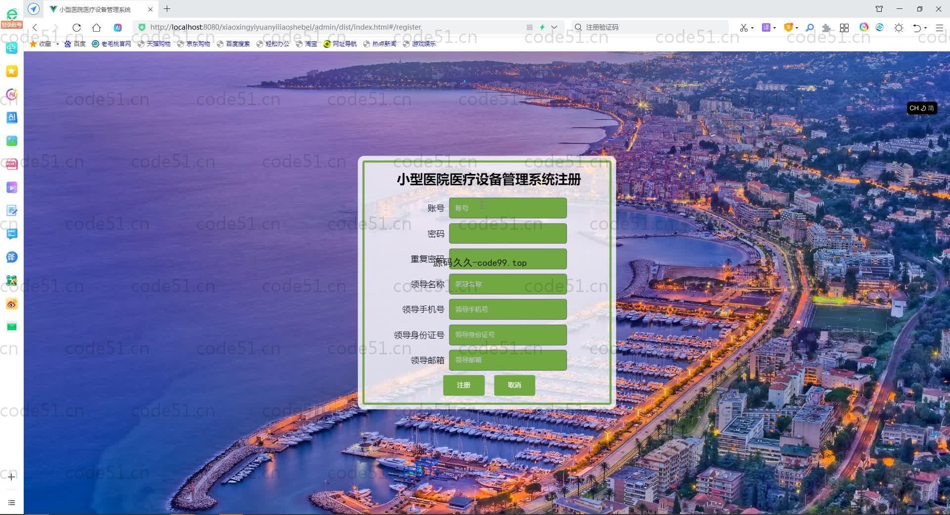This screenshot has width=950, height=515.
Task: Open the 百度搜索 bookmark
Action: click(233, 43)
